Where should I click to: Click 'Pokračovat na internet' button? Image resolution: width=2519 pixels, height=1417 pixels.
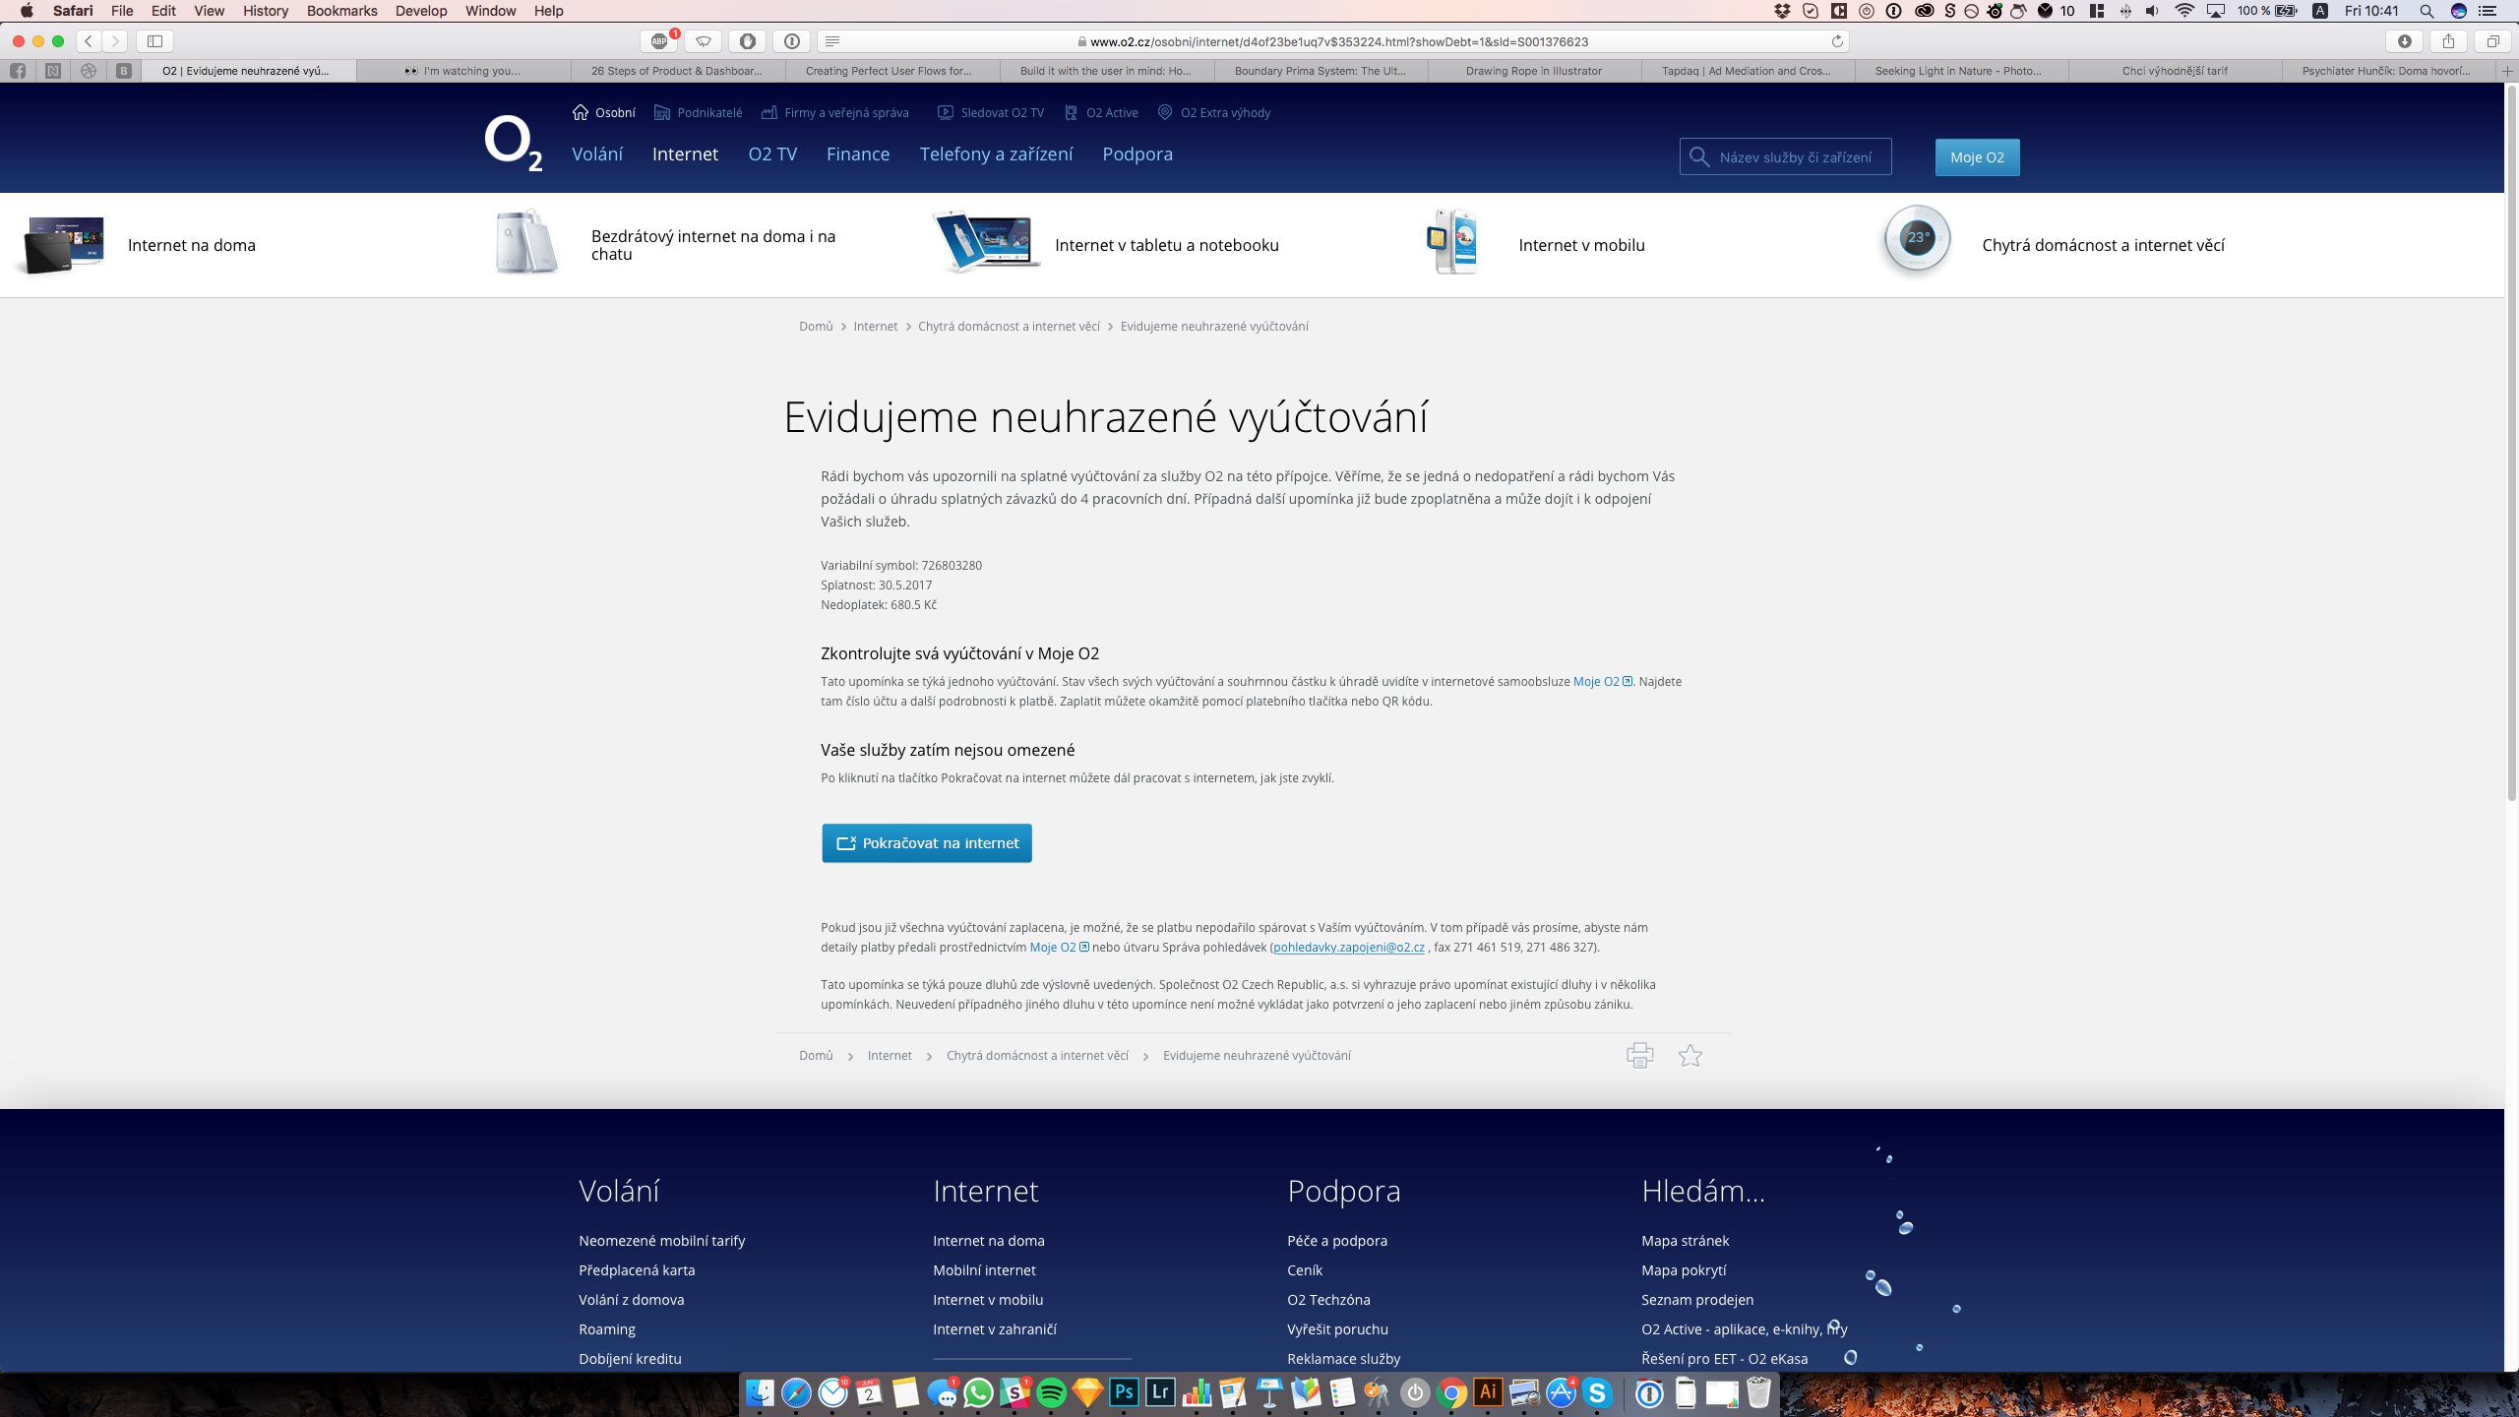[927, 843]
